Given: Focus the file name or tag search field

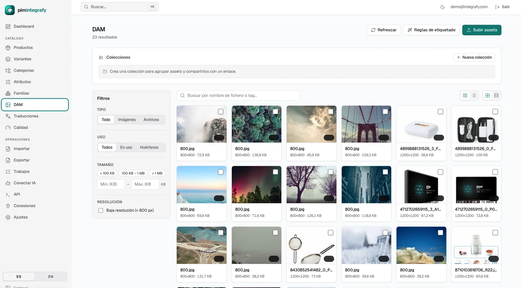Looking at the screenshot, I should coord(238,96).
